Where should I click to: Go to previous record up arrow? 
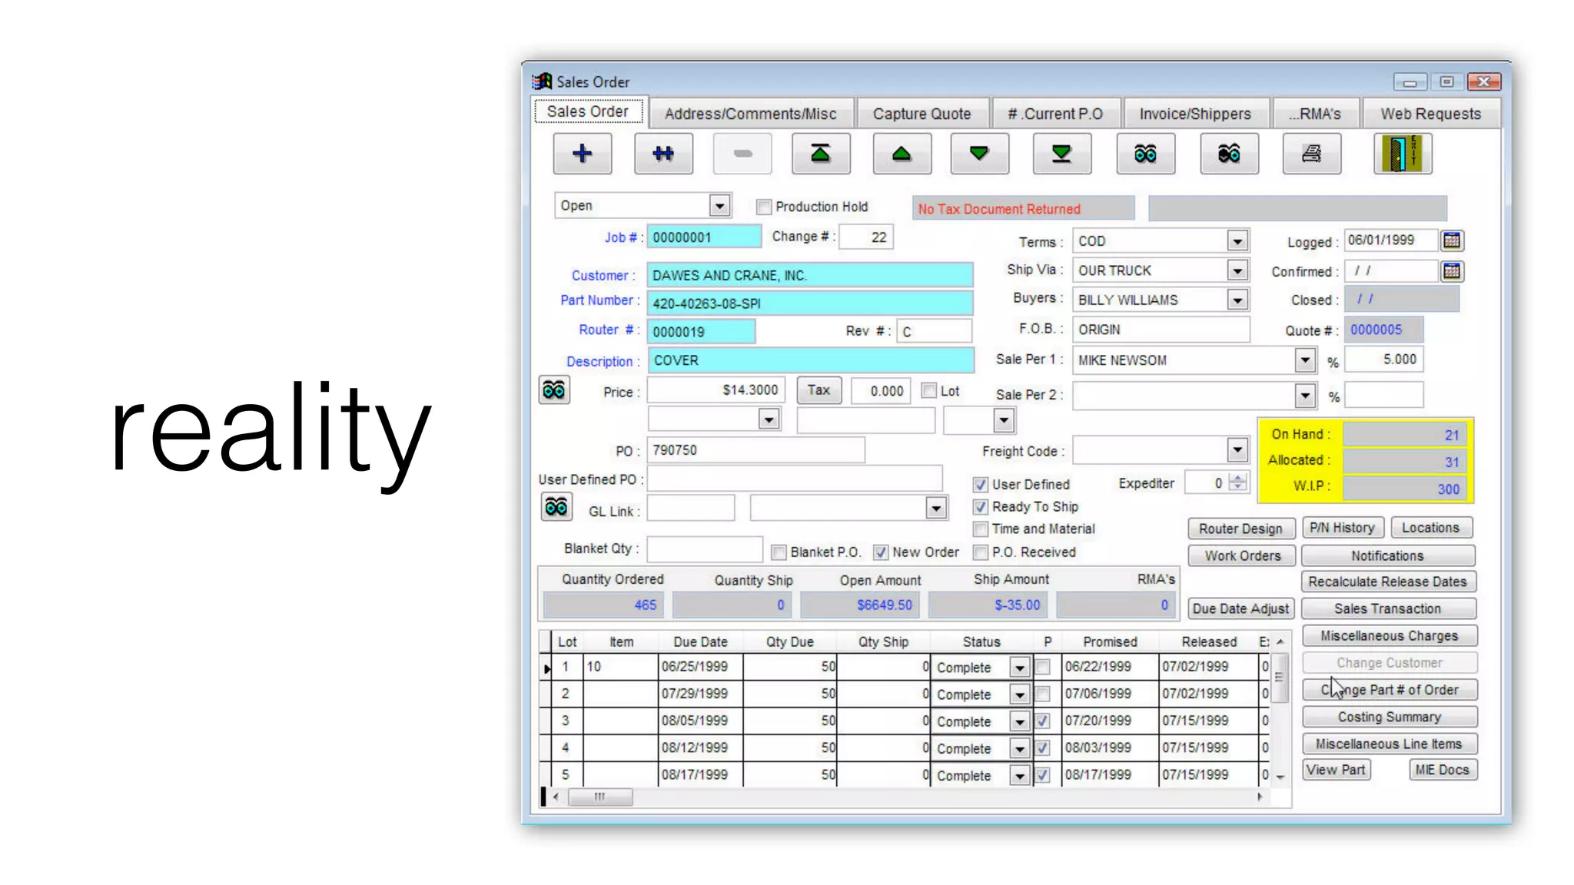tap(902, 154)
